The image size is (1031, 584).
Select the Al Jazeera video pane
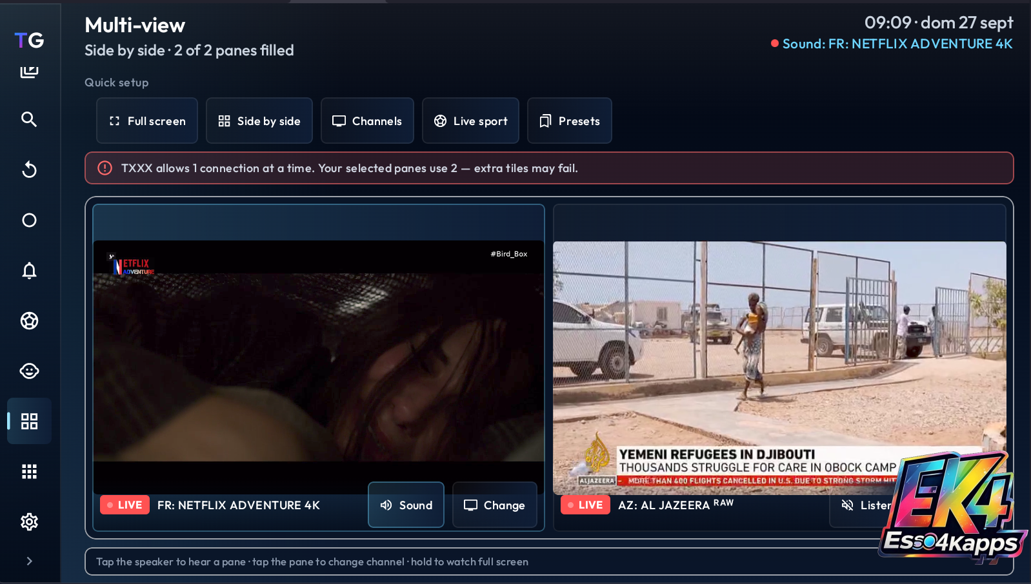point(779,368)
